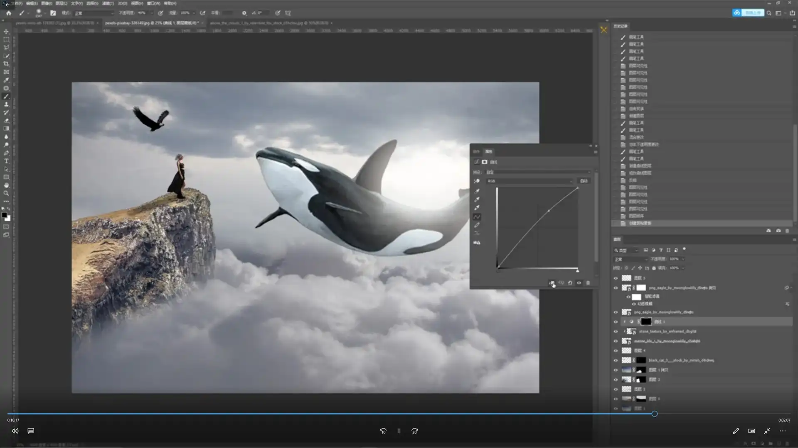Click the Home icon in options bar

[x=9, y=13]
